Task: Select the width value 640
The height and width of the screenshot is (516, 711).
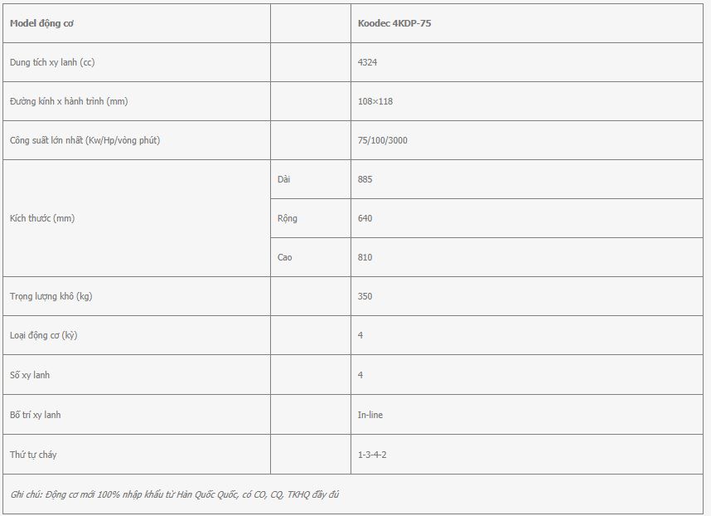Action: (365, 218)
